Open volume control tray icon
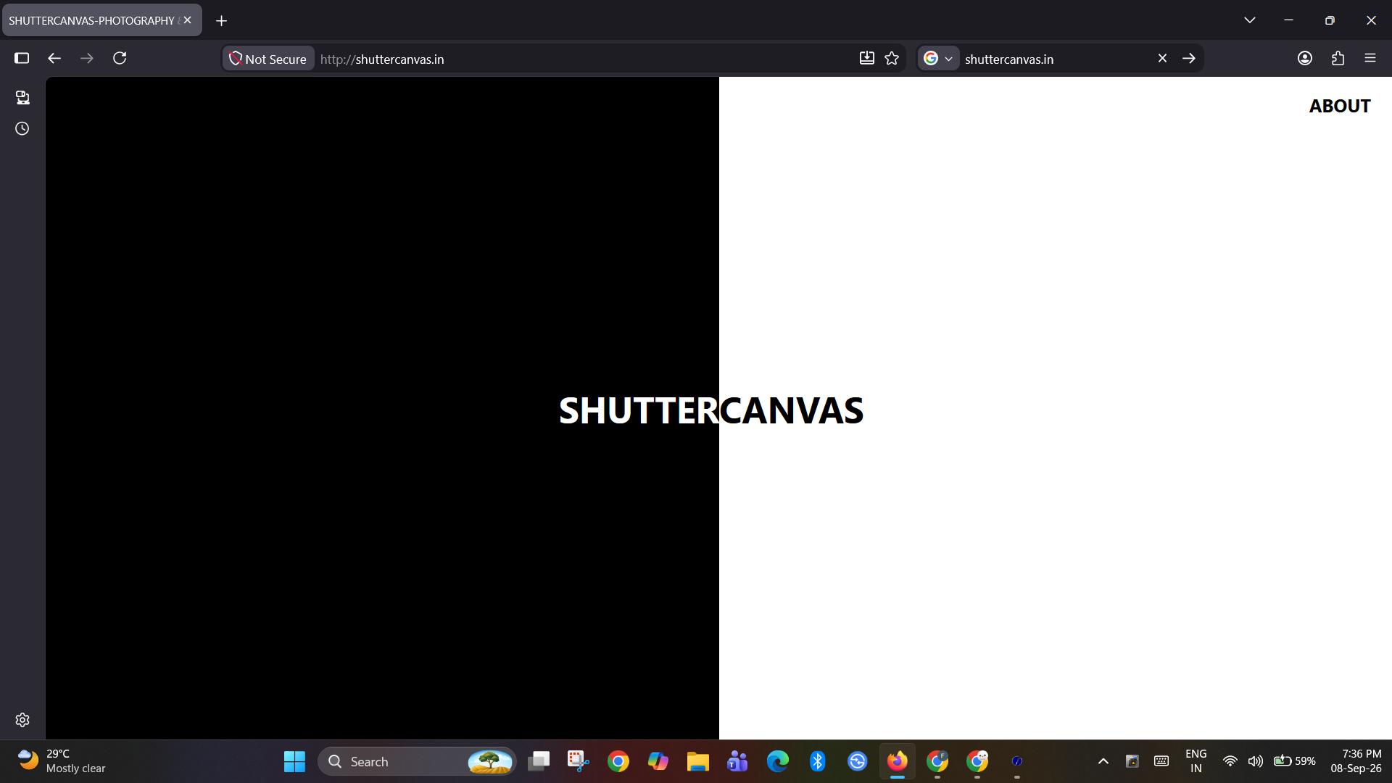This screenshot has height=783, width=1392. (x=1255, y=761)
